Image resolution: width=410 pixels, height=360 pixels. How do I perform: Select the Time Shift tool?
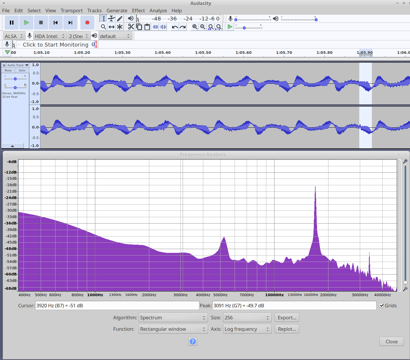111,27
